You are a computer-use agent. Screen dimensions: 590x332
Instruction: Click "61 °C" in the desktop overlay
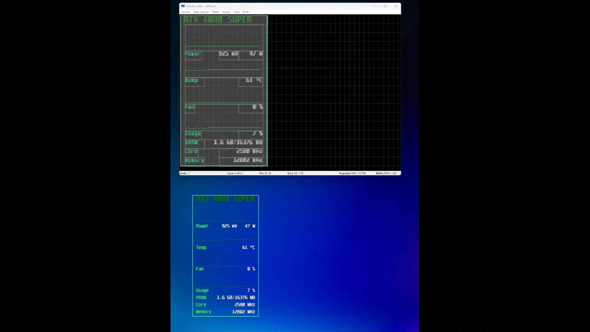[x=249, y=247]
